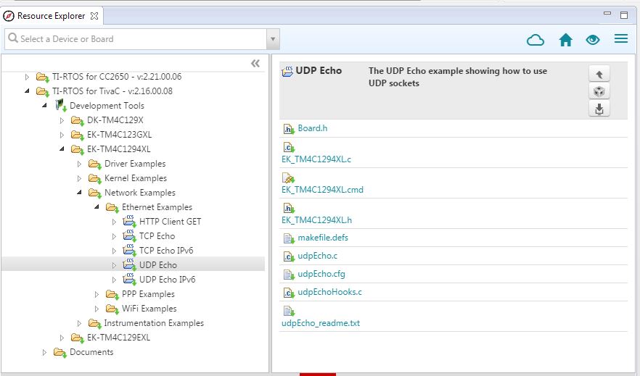640x376 pixels.
Task: Collapse TI-RTOS for TivaC node
Action: 27,91
